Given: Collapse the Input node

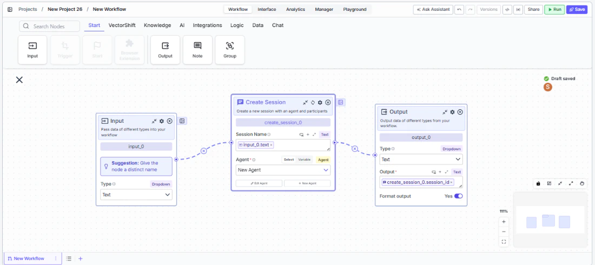Looking at the screenshot, I should (154, 121).
